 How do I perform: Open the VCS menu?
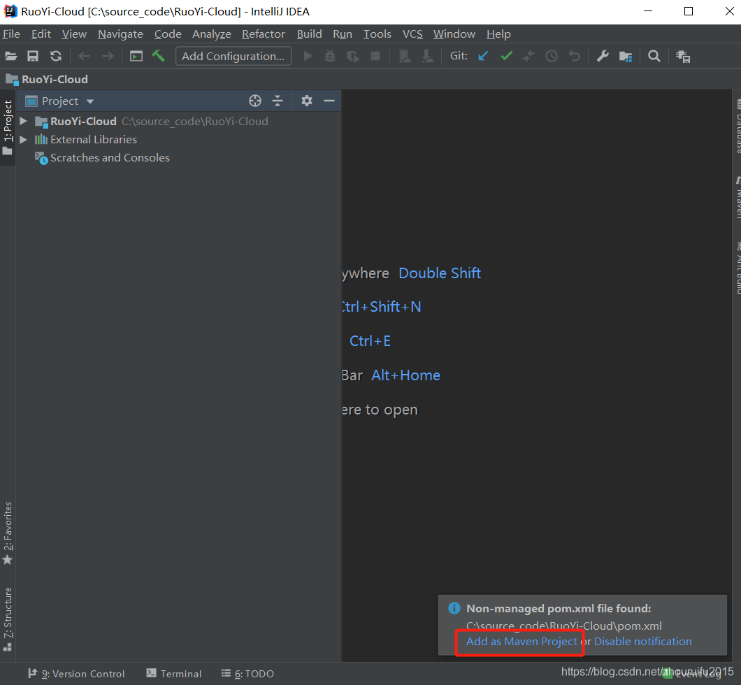412,34
